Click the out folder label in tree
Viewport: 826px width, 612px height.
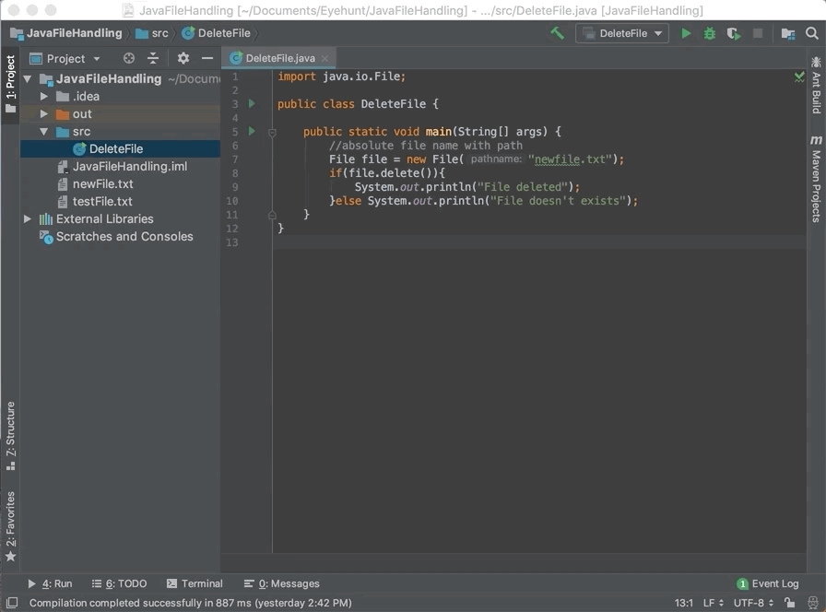tap(82, 113)
